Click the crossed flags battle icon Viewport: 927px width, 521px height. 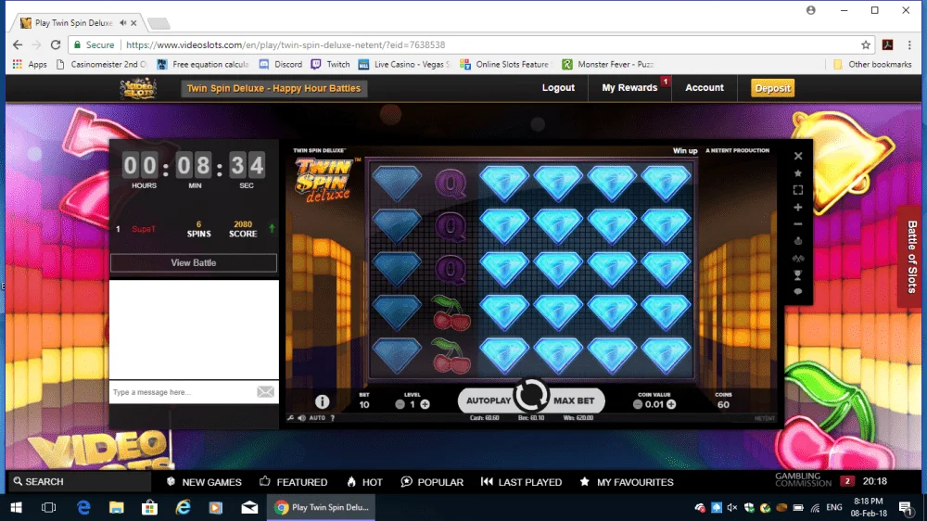(798, 259)
